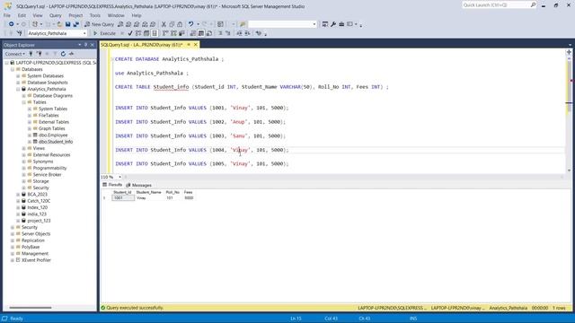Close the SQLQuery1.sql tab
This screenshot has width=575, height=323.
point(196,45)
